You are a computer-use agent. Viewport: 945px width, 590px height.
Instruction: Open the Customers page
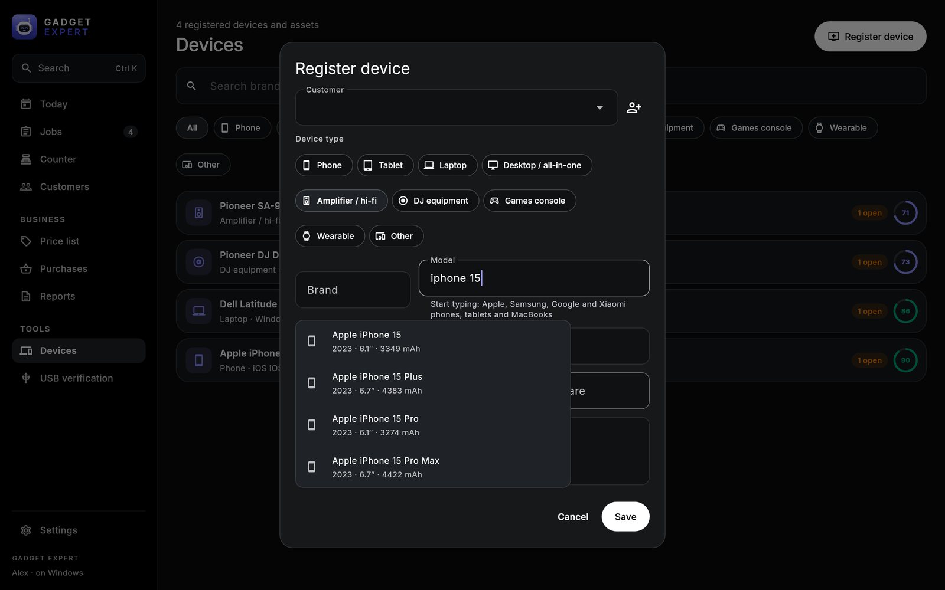click(x=79, y=187)
